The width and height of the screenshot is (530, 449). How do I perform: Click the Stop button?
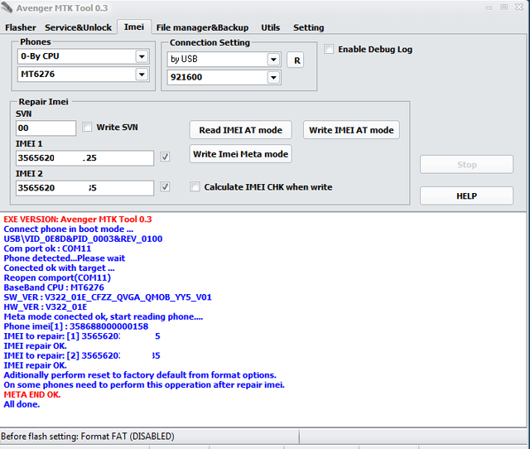pos(466,165)
